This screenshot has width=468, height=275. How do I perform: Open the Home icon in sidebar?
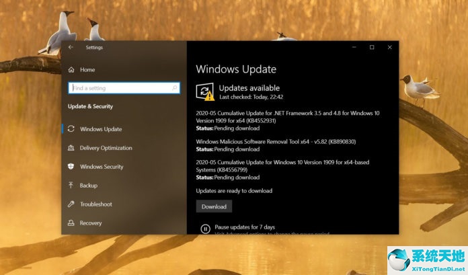(71, 69)
